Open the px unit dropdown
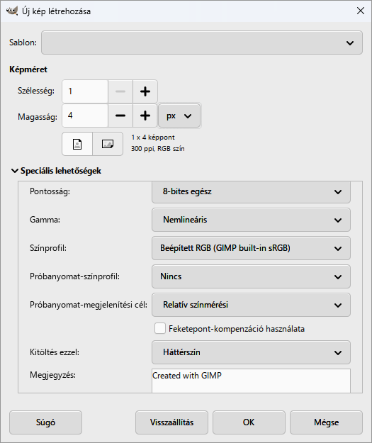The image size is (372, 443). click(179, 116)
